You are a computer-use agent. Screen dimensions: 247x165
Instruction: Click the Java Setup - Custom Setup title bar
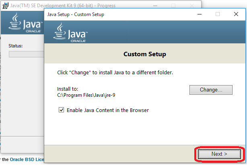(x=121, y=14)
